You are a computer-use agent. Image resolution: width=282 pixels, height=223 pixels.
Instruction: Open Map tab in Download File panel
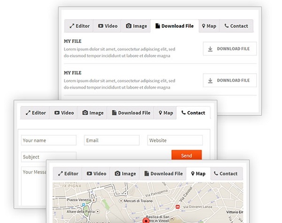[209, 26]
